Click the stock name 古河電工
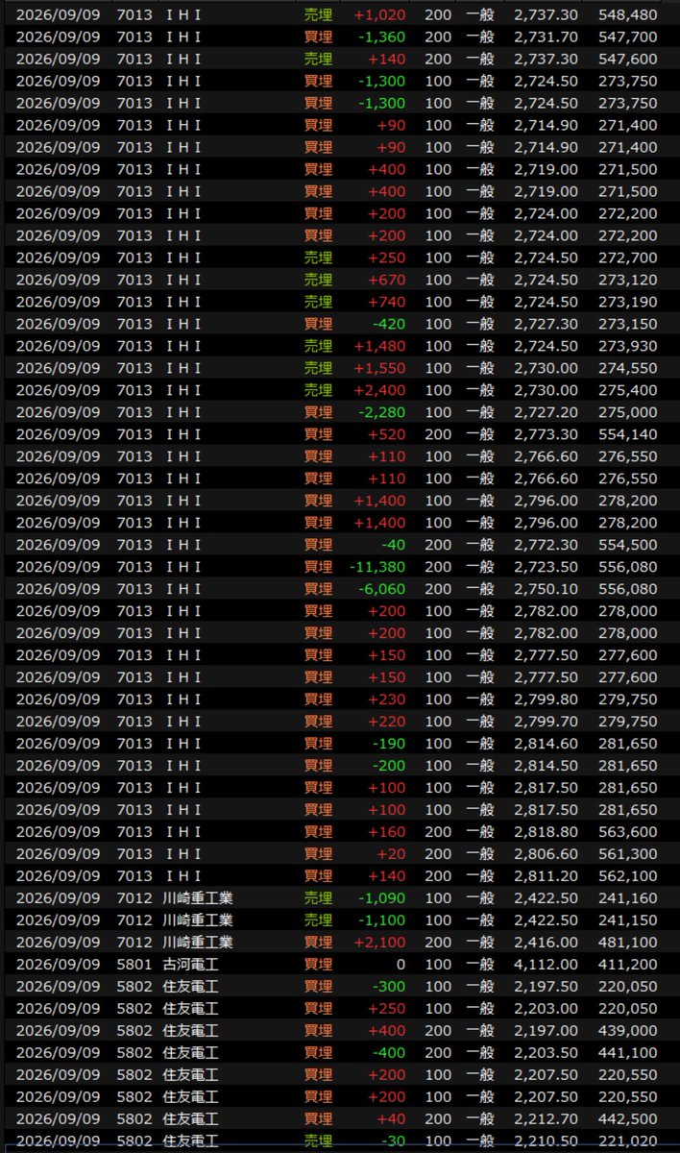 click(x=191, y=965)
